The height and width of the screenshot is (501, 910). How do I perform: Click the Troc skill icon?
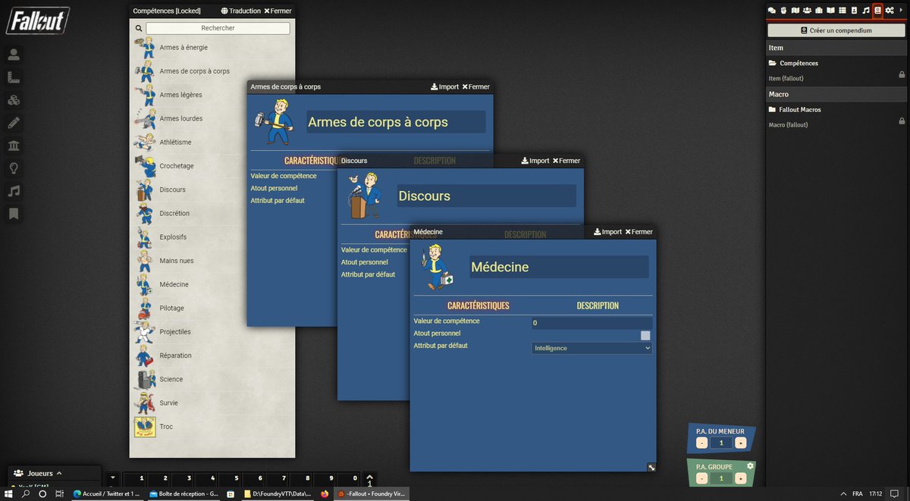[144, 427]
